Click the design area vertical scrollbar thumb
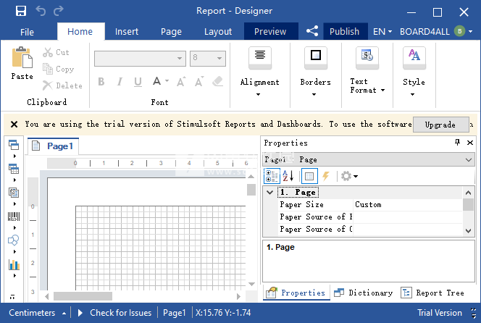481x323 pixels. (x=251, y=189)
